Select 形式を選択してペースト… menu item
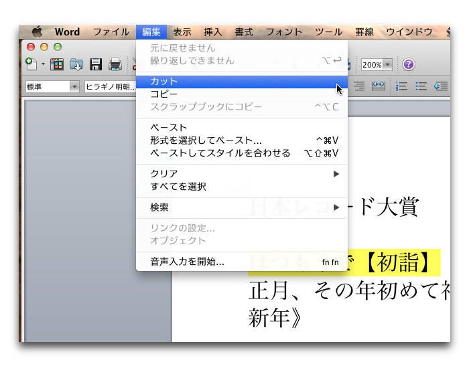 tap(242, 140)
